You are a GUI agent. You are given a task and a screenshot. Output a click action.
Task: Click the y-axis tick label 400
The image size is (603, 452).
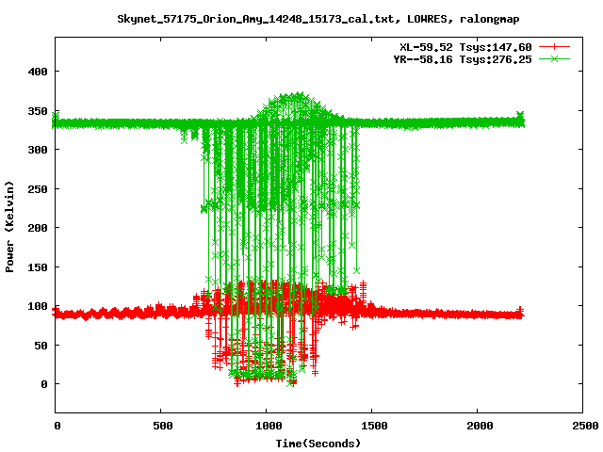click(x=38, y=72)
